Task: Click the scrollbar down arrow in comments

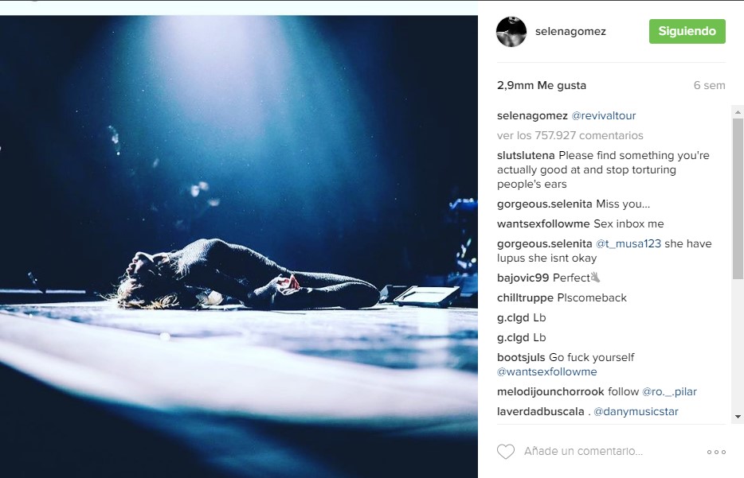Action: 738,417
